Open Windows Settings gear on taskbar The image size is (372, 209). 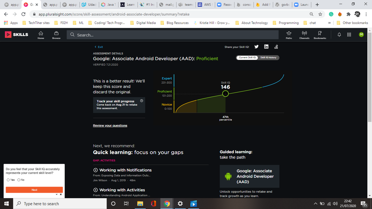pos(180,204)
